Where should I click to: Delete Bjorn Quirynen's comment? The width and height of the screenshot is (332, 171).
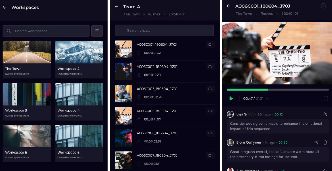click(x=325, y=142)
